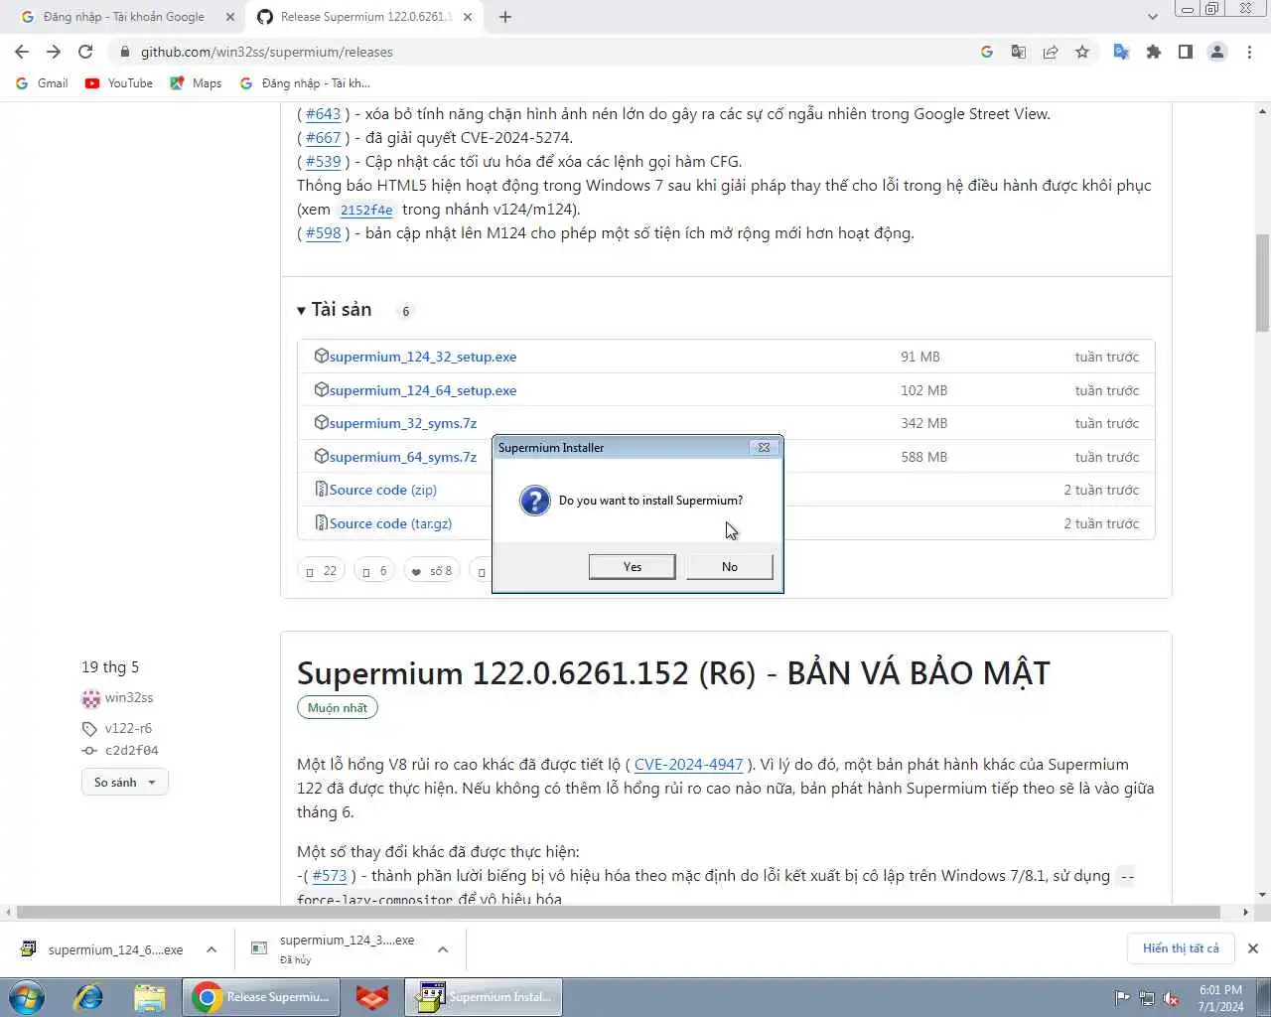Download supermium_124_64_setup.exe
Screen dimensions: 1271x1017
point(423,390)
